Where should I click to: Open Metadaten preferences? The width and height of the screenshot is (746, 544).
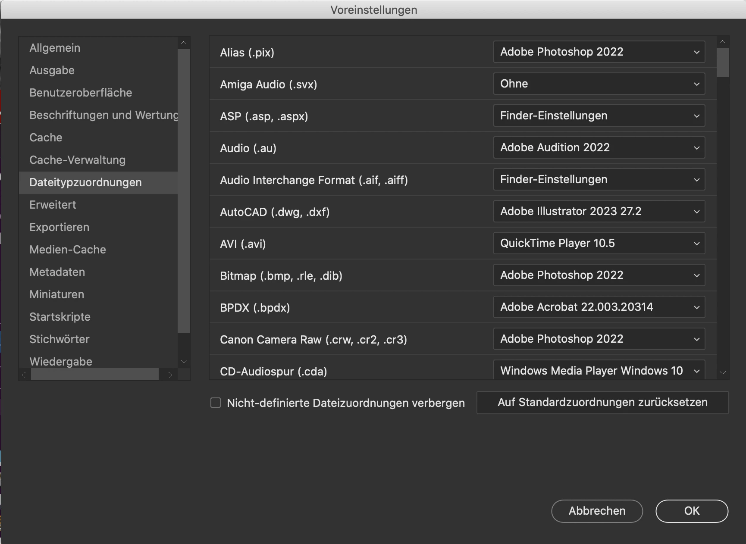click(x=98, y=272)
